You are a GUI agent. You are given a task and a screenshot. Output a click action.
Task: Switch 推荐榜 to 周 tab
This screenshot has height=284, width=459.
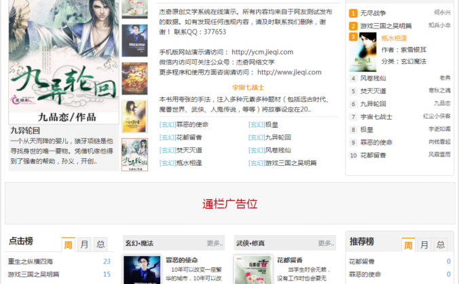(408, 245)
